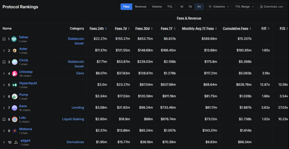Open the Columns dropdown

[219, 7]
